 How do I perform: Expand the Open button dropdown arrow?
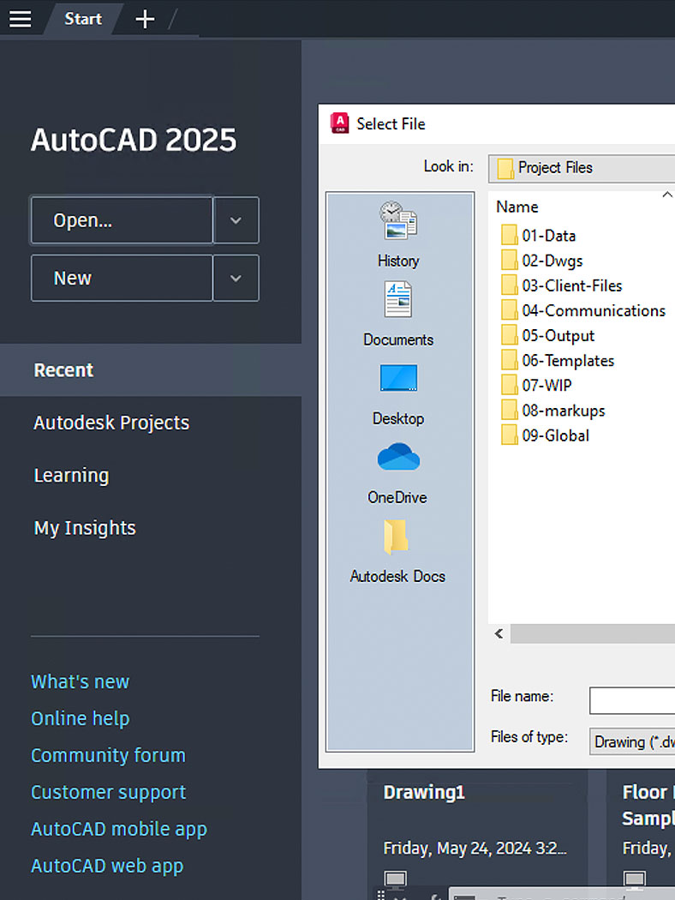coord(236,220)
